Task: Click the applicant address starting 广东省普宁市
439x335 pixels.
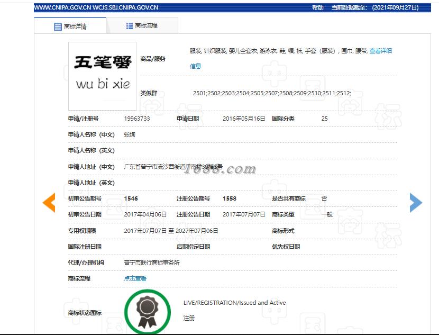Action: [x=173, y=167]
